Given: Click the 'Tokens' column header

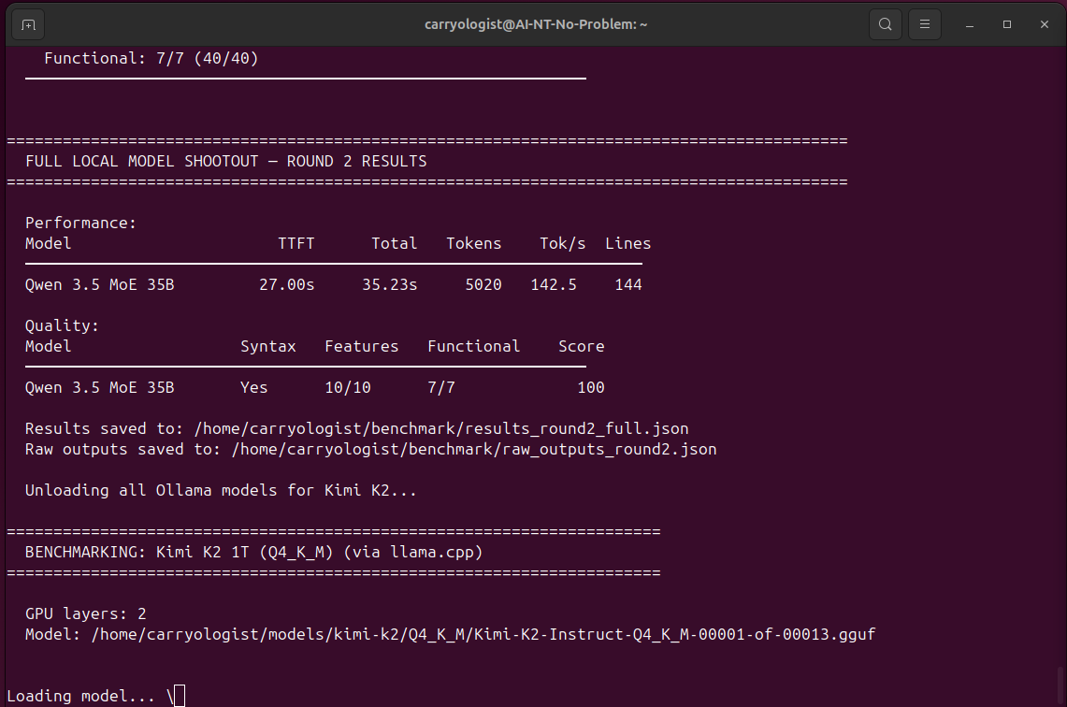Looking at the screenshot, I should point(473,243).
